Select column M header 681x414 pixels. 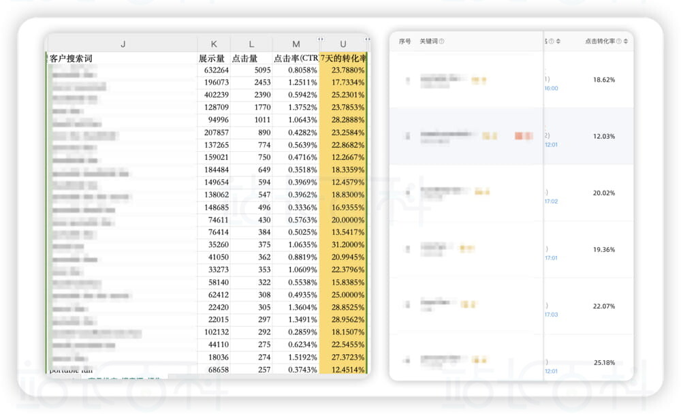tap(296, 44)
